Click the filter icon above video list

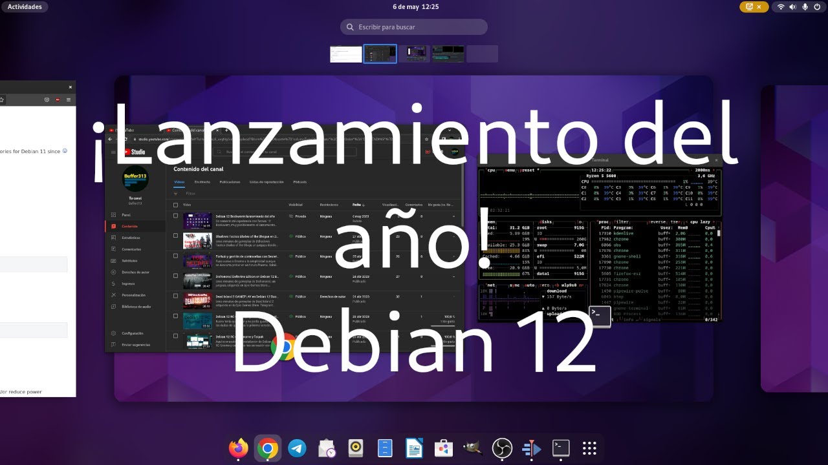[x=175, y=193]
